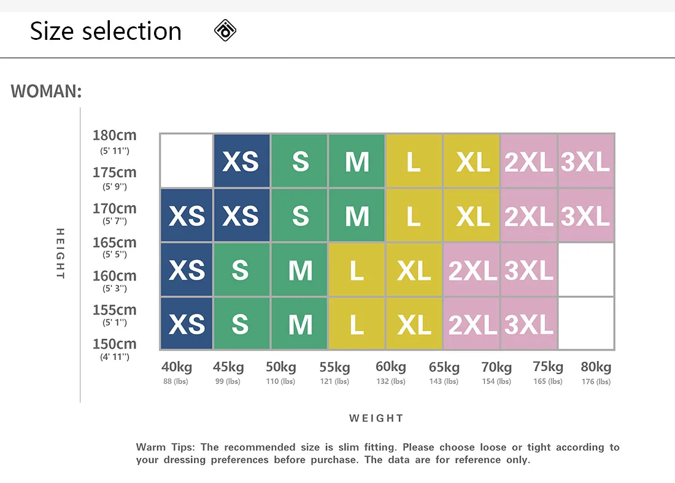Click the diamond logo icon beside Size selection
The image size is (675, 483).
click(x=225, y=31)
